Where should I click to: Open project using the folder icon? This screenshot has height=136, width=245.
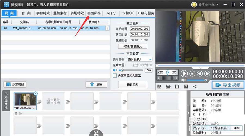click(x=168, y=86)
